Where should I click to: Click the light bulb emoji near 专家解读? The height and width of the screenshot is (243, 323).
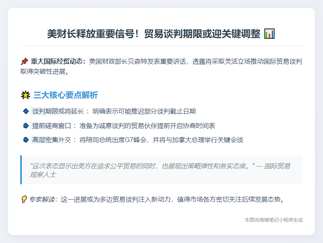(x=24, y=199)
